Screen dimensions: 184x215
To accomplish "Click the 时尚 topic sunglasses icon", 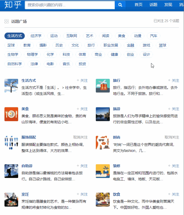I will 103,142.
